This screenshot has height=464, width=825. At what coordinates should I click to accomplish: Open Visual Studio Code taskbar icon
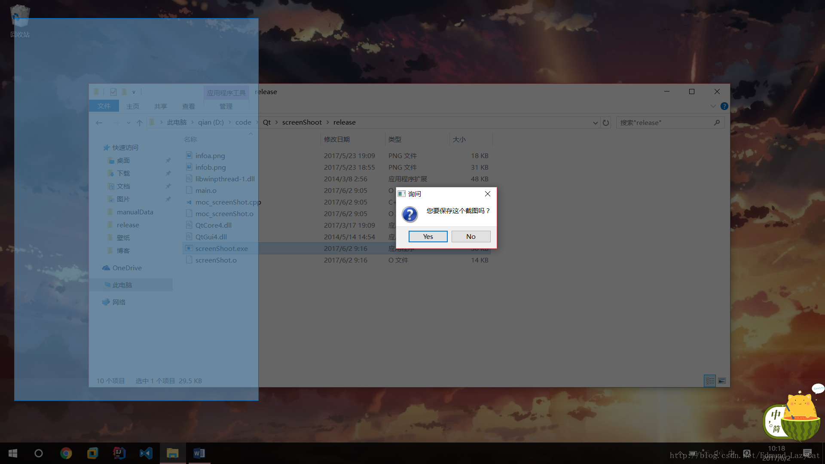click(146, 453)
